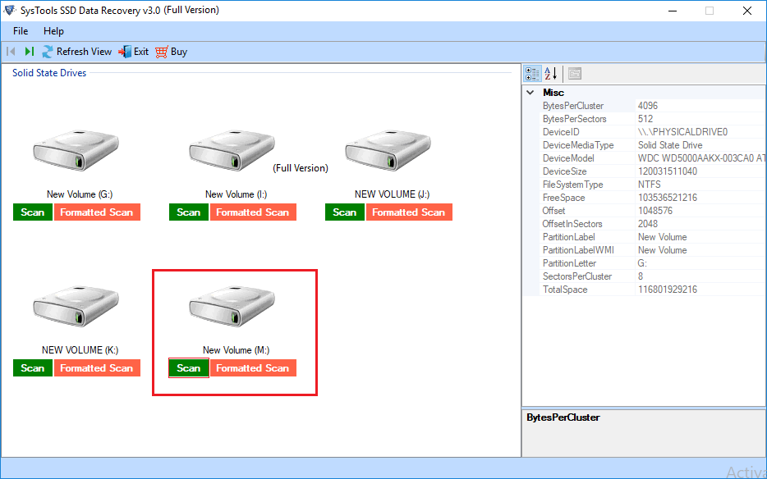Run Formatted Scan on NEW VOLUME (J:)
Viewport: 767px width, 479px height.
point(409,212)
